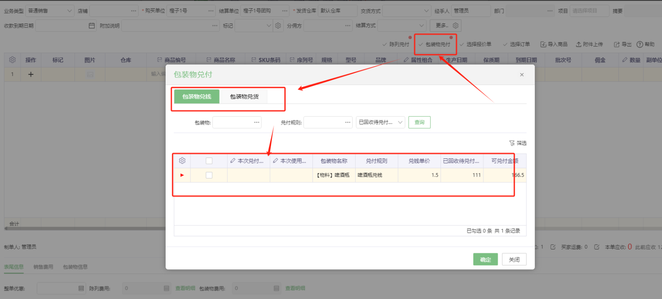Toggle 选择报价单 option

pos(475,44)
